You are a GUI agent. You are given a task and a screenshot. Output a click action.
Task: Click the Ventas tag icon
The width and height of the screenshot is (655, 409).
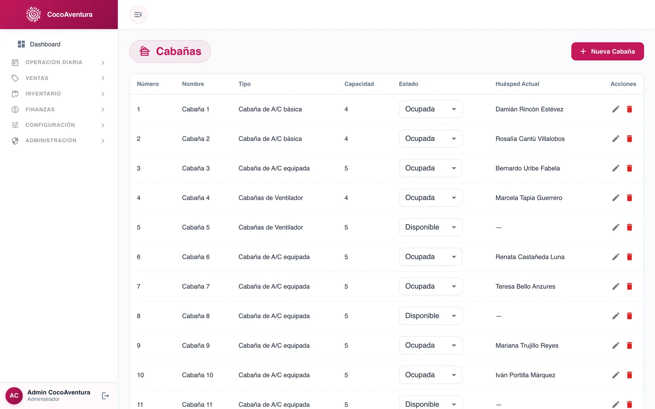pos(15,78)
